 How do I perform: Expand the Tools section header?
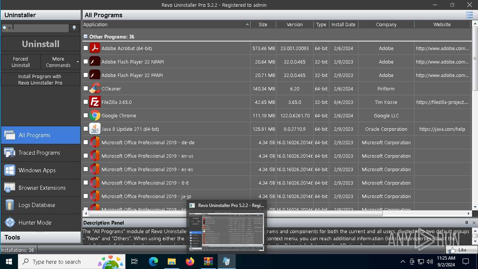coord(40,237)
